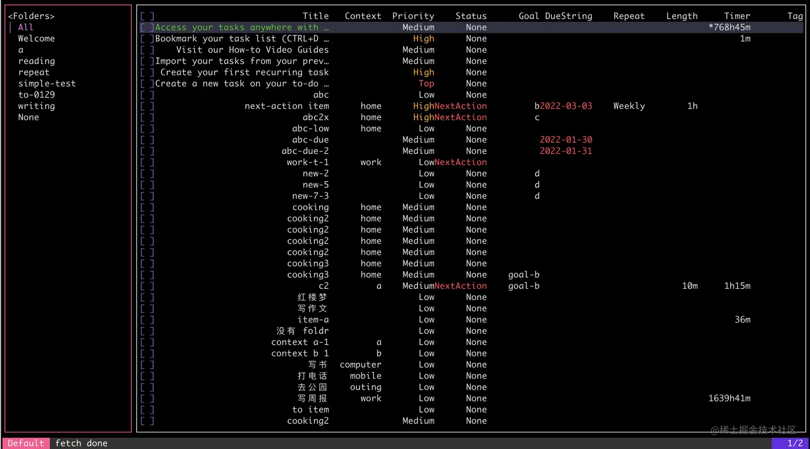The width and height of the screenshot is (810, 449).
Task: Select the abc-low task title
Action: coord(311,129)
